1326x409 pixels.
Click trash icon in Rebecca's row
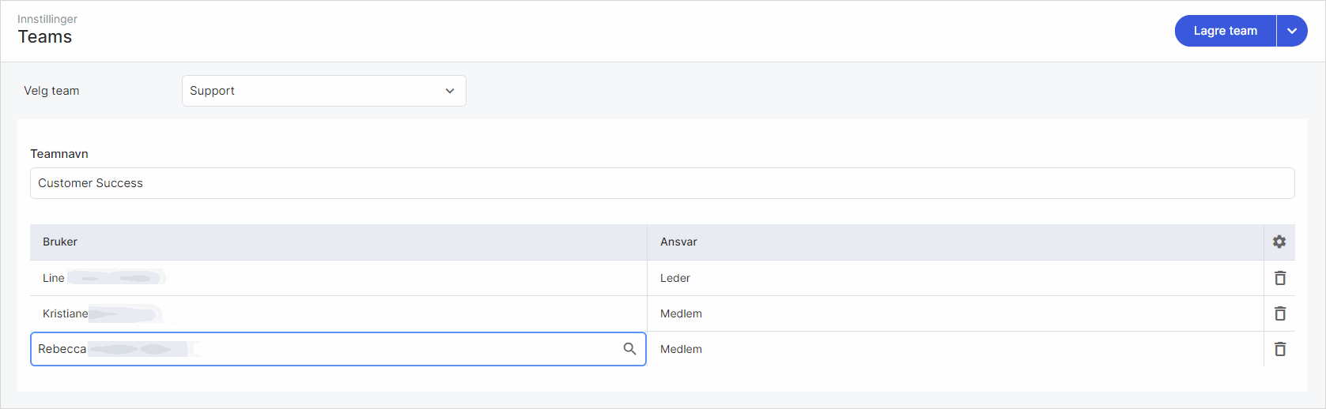click(x=1279, y=349)
